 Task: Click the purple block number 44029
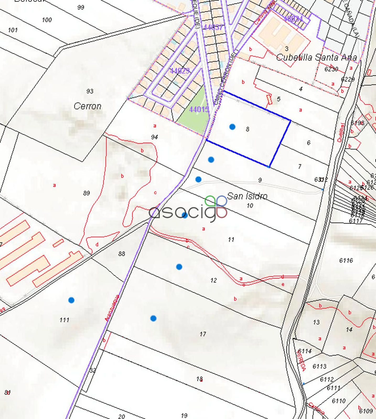pyautogui.click(x=180, y=71)
